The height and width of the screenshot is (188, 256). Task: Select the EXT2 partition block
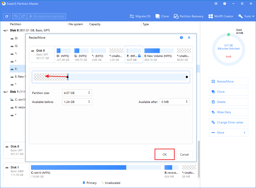[x=99, y=55]
